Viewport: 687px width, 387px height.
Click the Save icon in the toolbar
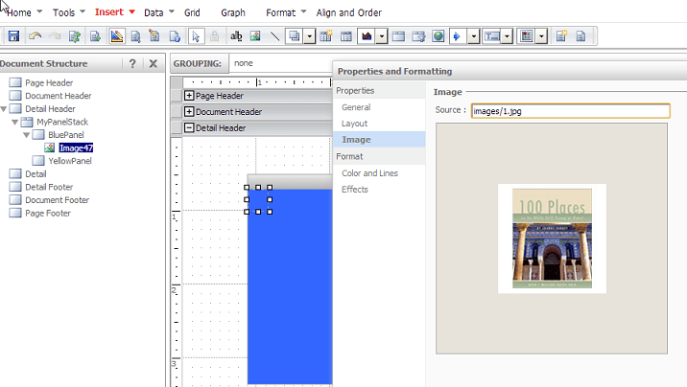tap(14, 36)
